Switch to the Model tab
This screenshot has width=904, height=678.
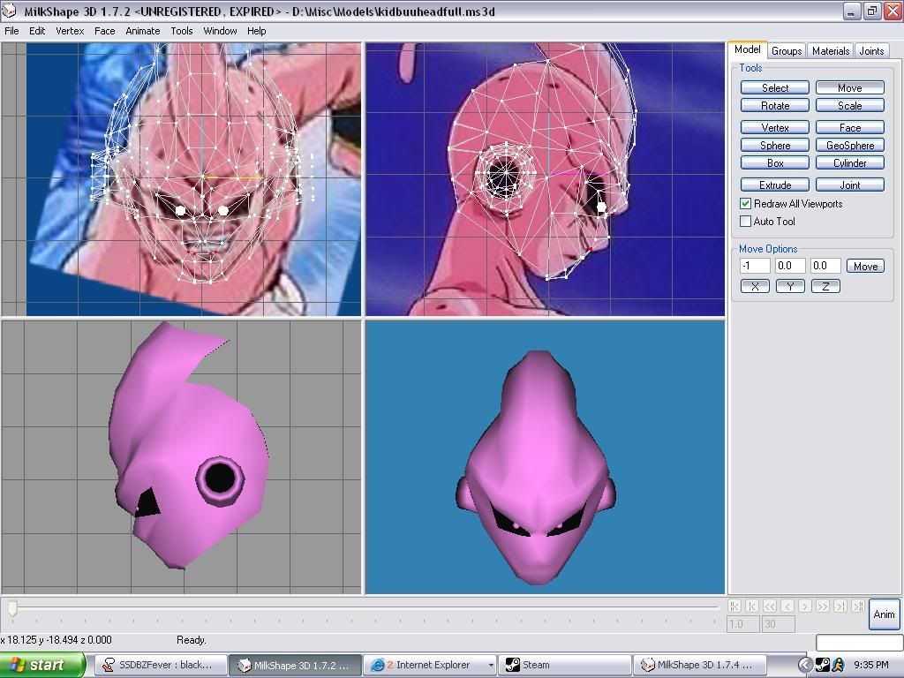[x=747, y=49]
